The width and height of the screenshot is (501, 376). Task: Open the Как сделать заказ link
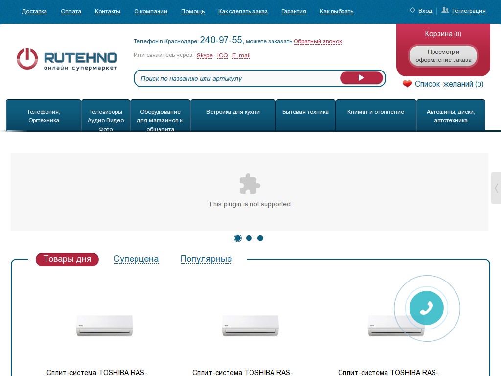tap(243, 12)
